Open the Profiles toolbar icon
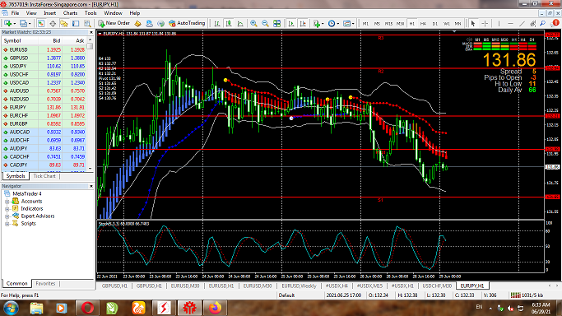562x316 pixels. [23, 23]
